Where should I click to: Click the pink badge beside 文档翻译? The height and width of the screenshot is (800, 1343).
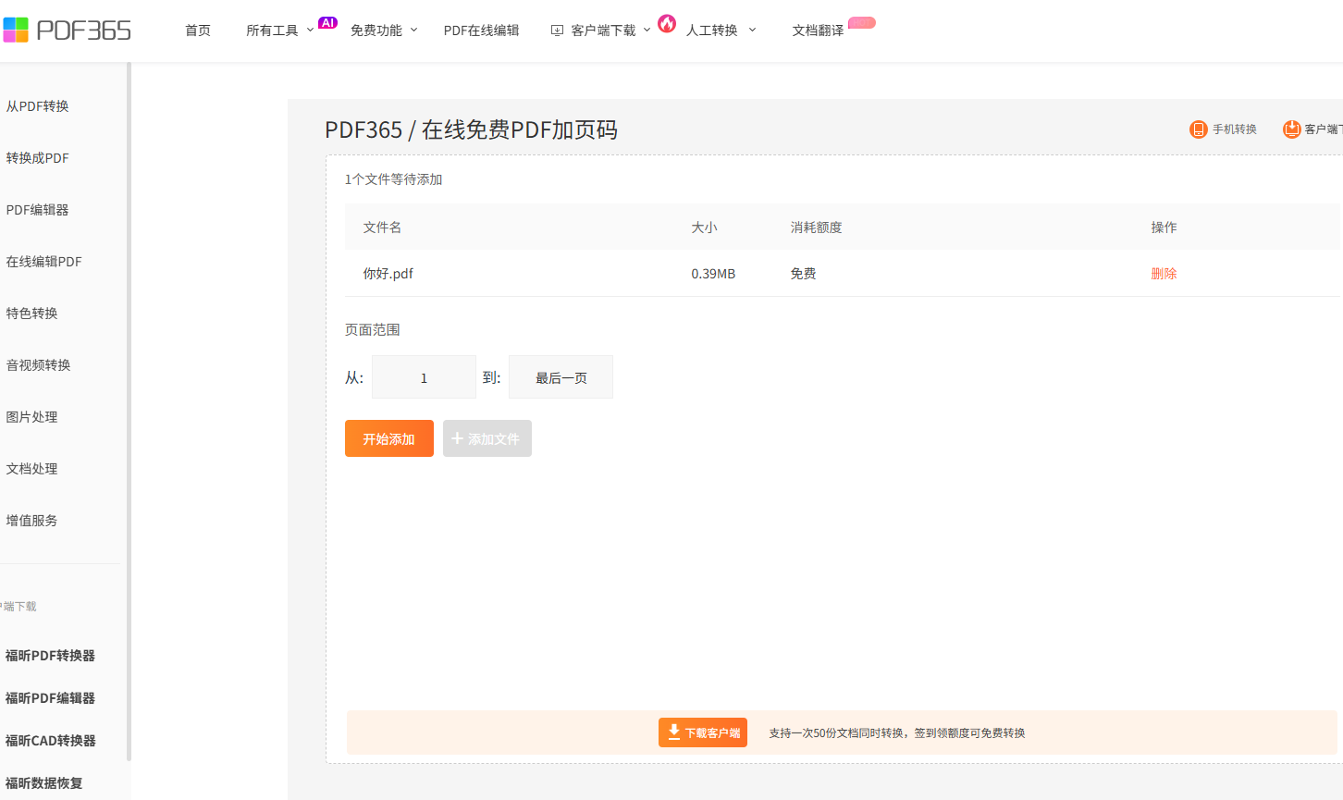861,23
